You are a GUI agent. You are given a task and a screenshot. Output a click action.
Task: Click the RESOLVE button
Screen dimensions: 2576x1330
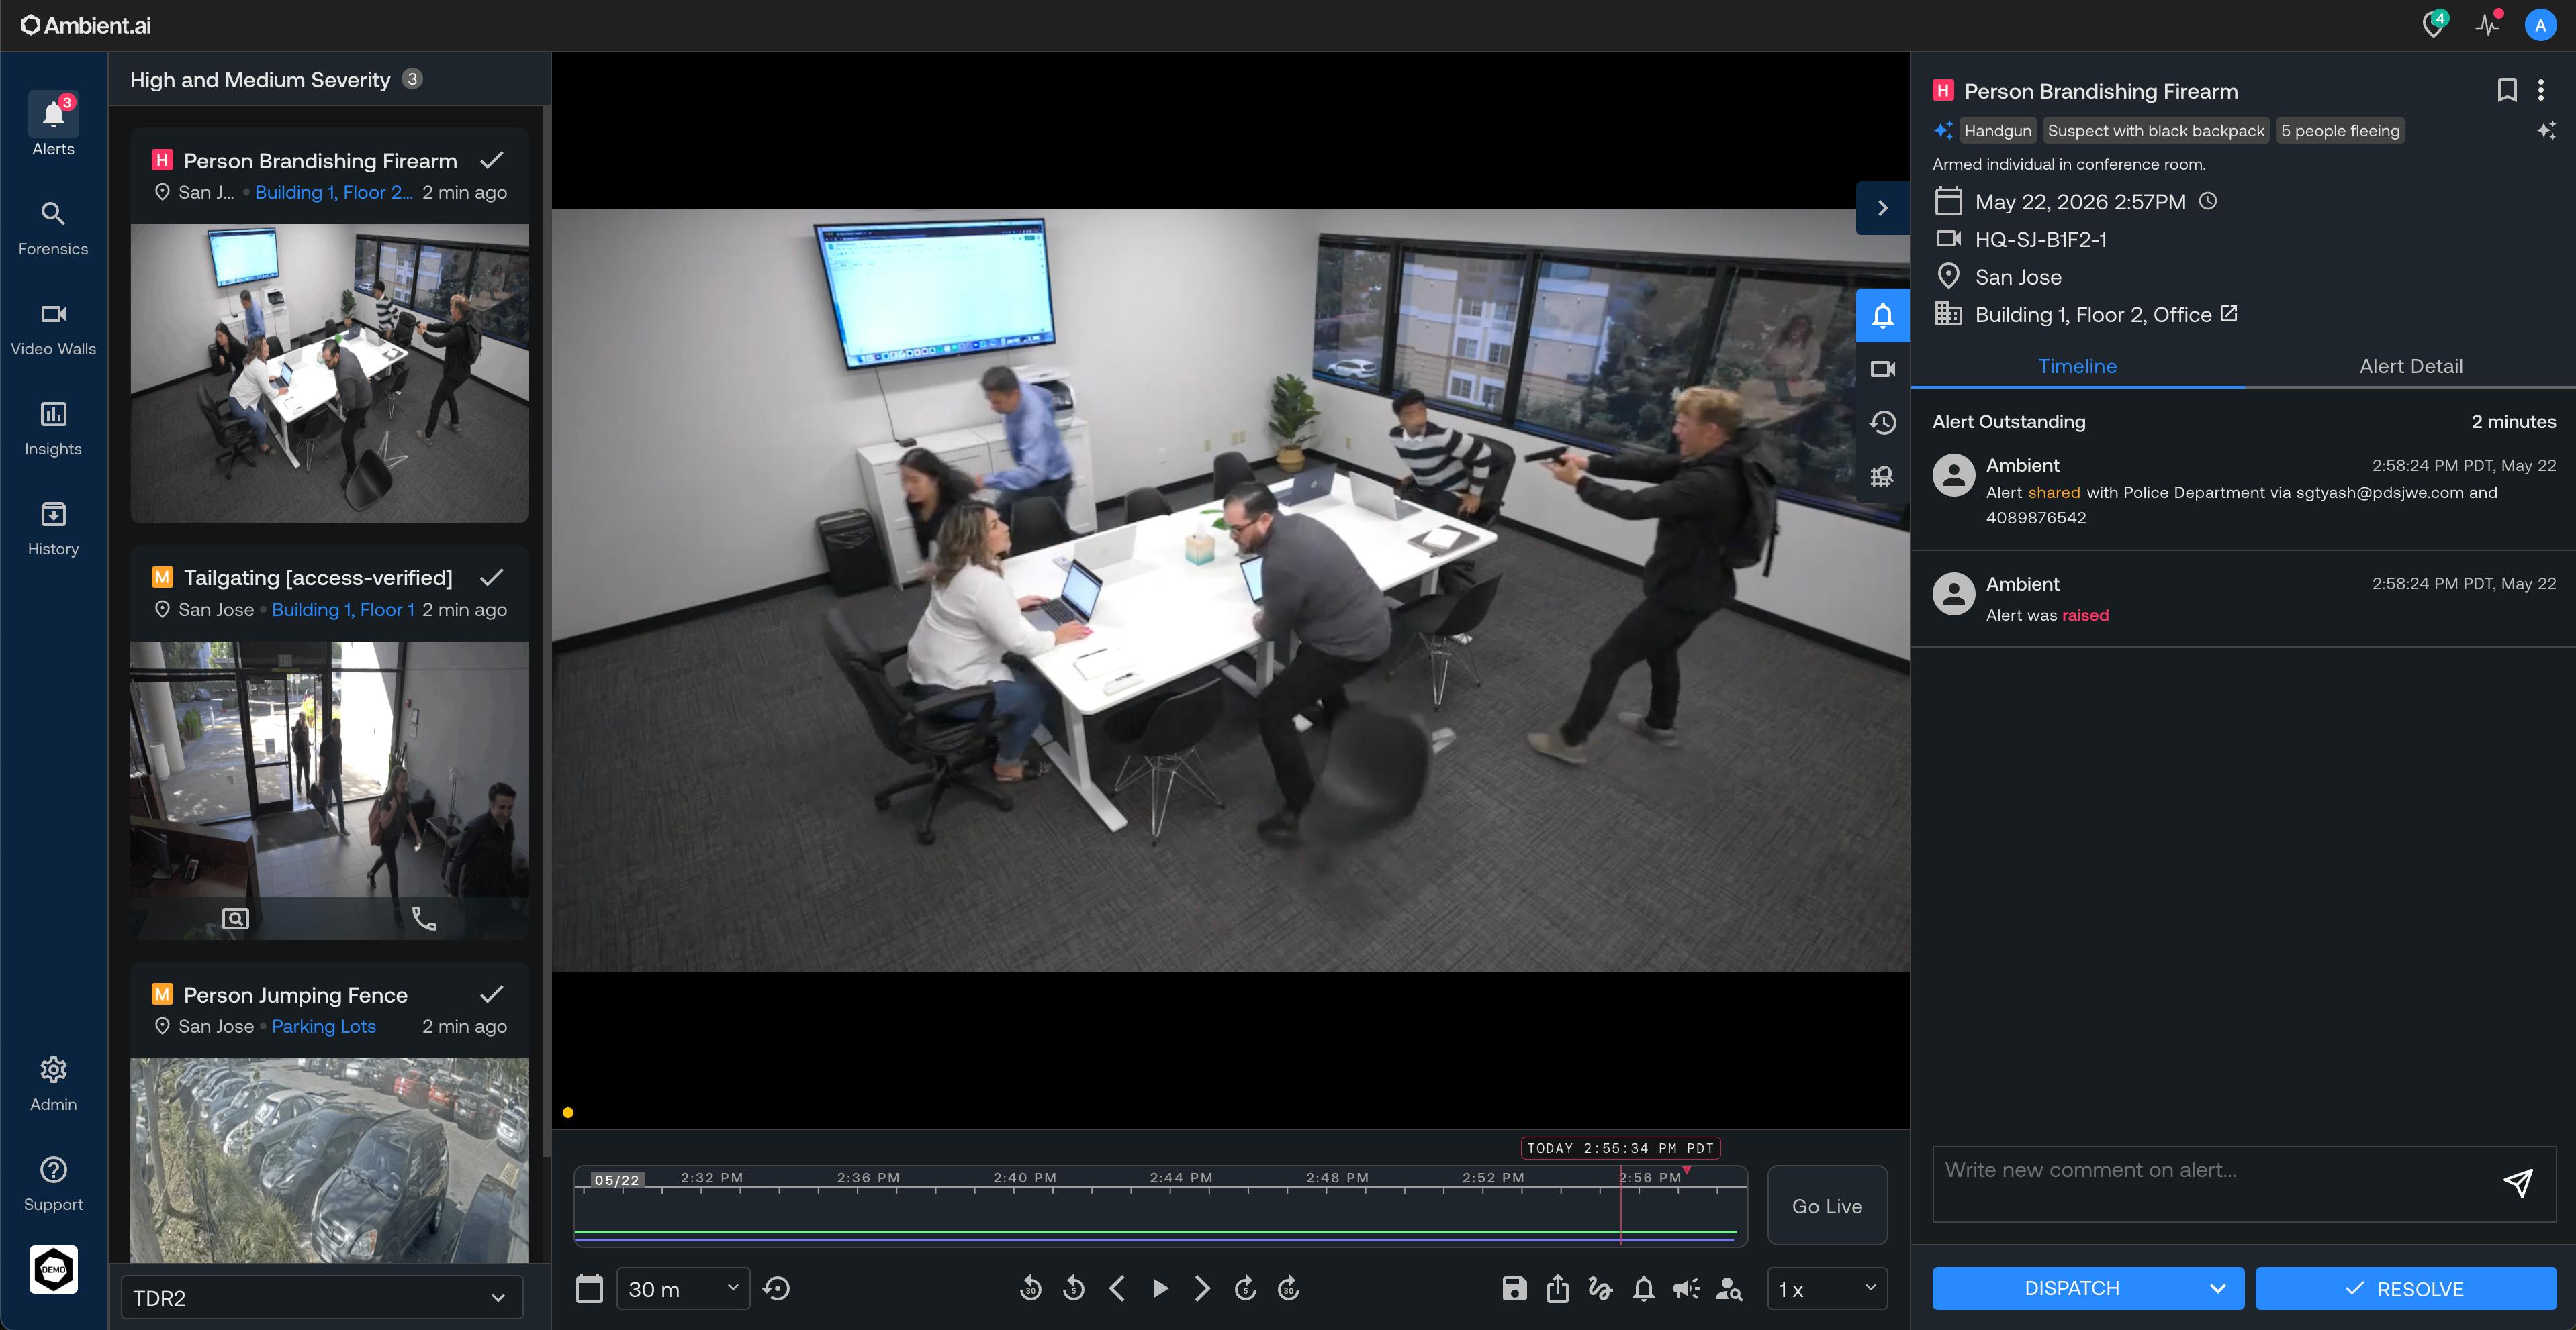[x=2405, y=1289]
